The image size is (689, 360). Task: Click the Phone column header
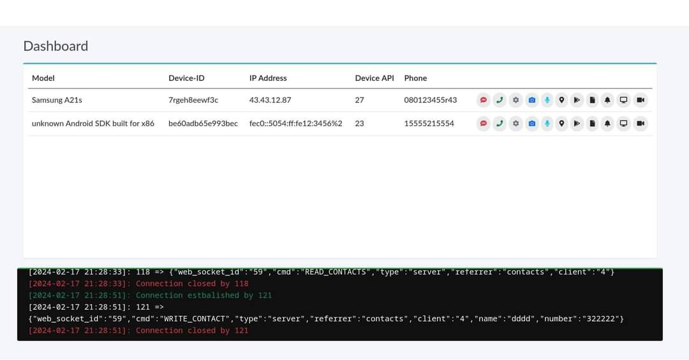(x=416, y=78)
